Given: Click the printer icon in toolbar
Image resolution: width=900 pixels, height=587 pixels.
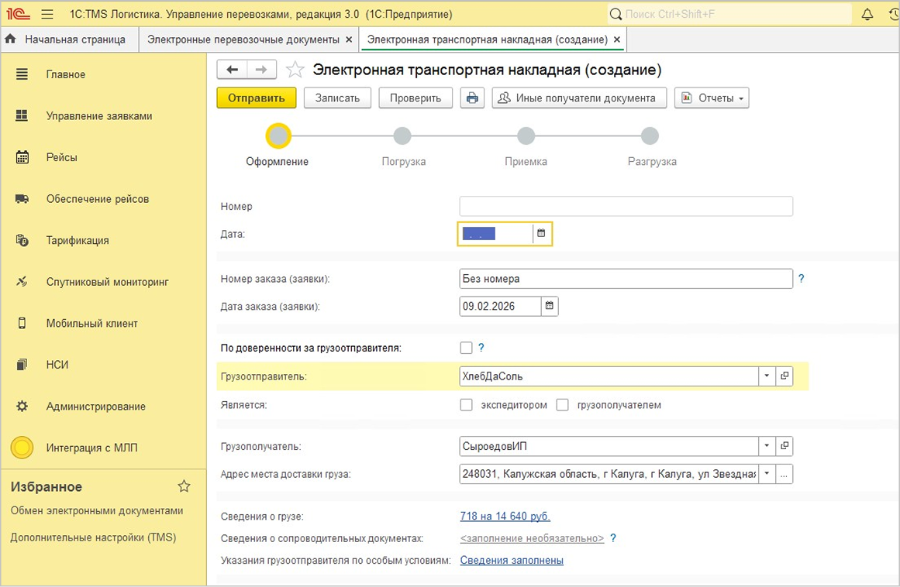Looking at the screenshot, I should (472, 98).
